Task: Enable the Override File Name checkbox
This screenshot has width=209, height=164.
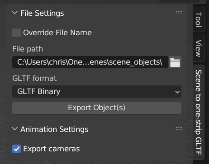Action: click(x=16, y=33)
